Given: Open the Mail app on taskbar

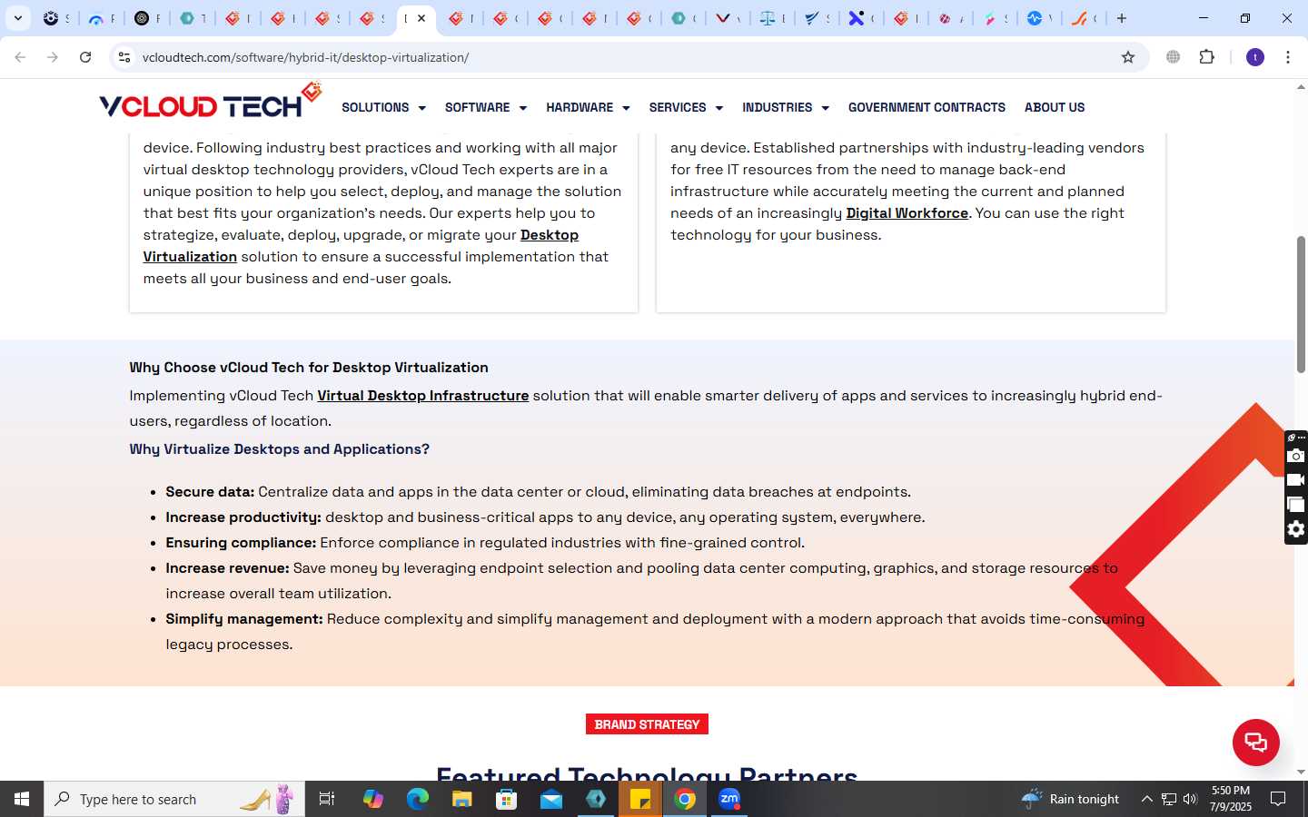Looking at the screenshot, I should pyautogui.click(x=551, y=799).
